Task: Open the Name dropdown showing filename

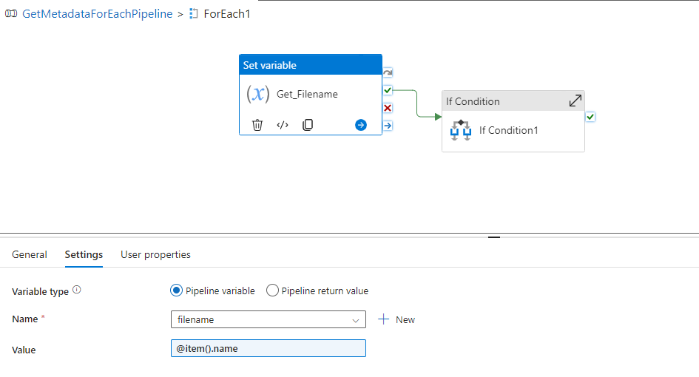Action: 269,319
